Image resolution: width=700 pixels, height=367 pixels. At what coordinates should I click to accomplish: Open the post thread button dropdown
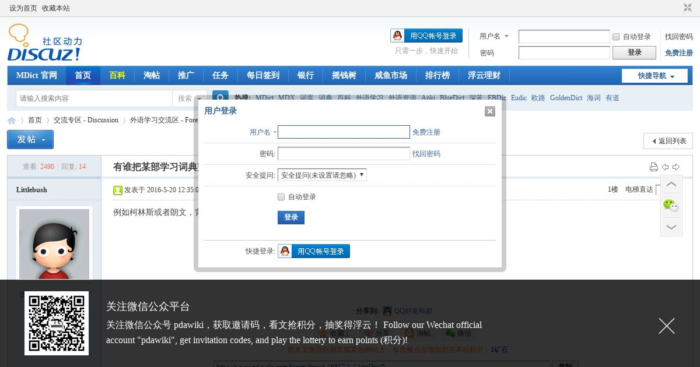[x=30, y=140]
